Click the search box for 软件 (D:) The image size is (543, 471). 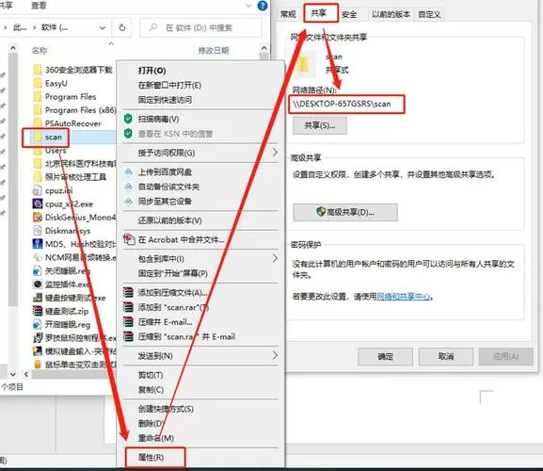point(200,27)
